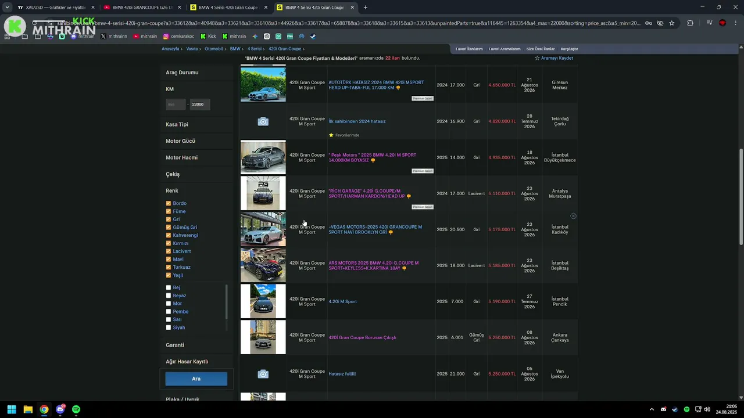The image size is (744, 418).
Task: Open Favori İlanlarım menu
Action: click(469, 49)
